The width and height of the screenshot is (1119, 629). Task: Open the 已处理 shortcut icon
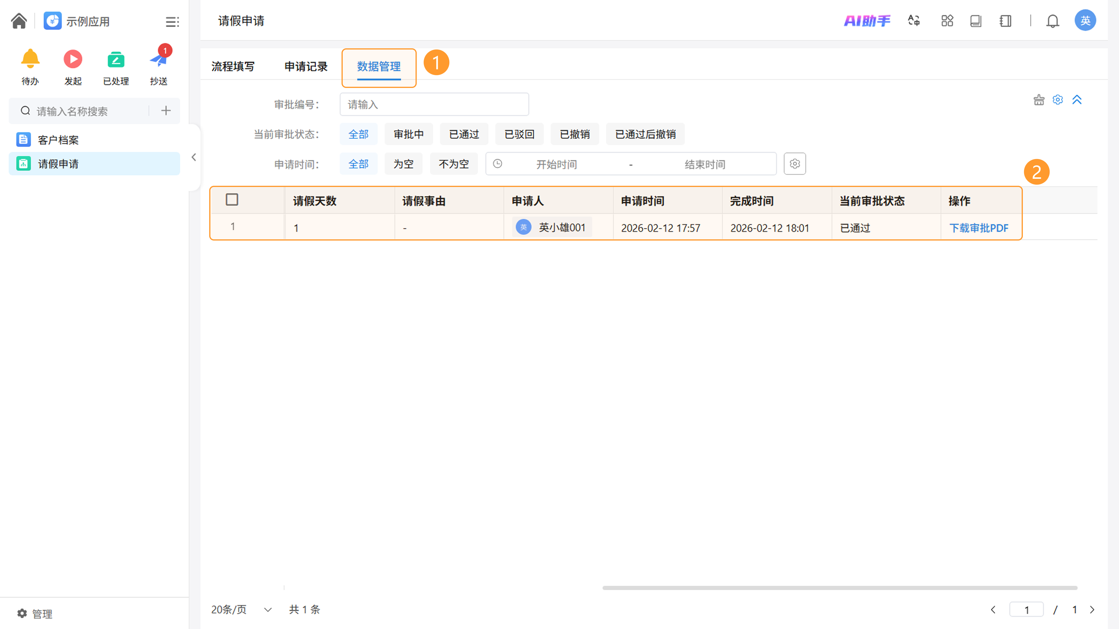coord(116,59)
